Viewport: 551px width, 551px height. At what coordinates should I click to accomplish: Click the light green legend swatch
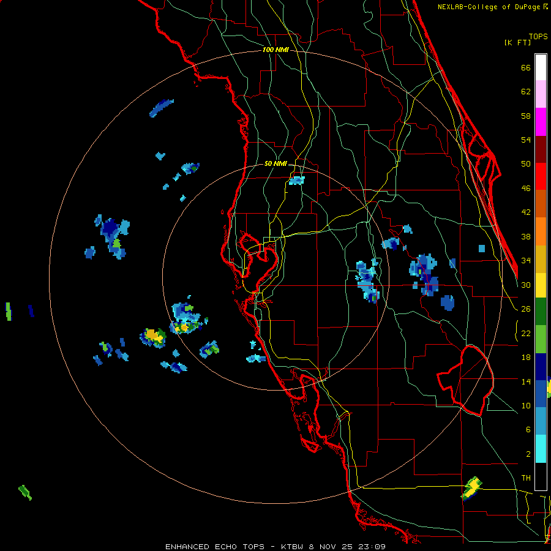coord(541,339)
